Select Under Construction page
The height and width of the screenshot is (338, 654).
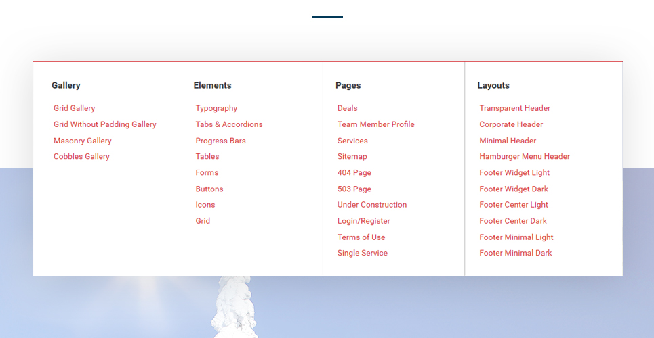click(x=372, y=205)
